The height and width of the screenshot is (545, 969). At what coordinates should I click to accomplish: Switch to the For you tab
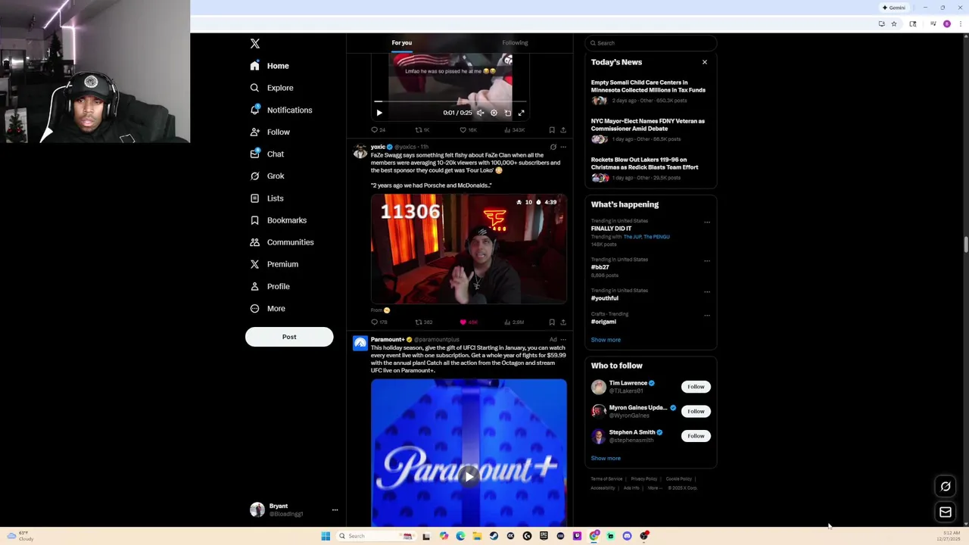tap(402, 42)
